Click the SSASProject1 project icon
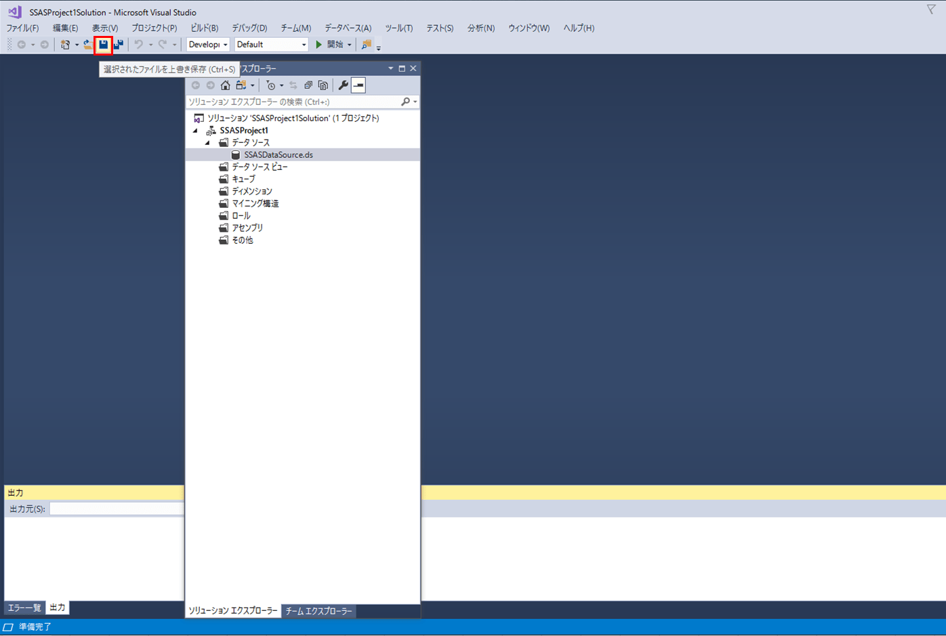946x636 pixels. (211, 130)
